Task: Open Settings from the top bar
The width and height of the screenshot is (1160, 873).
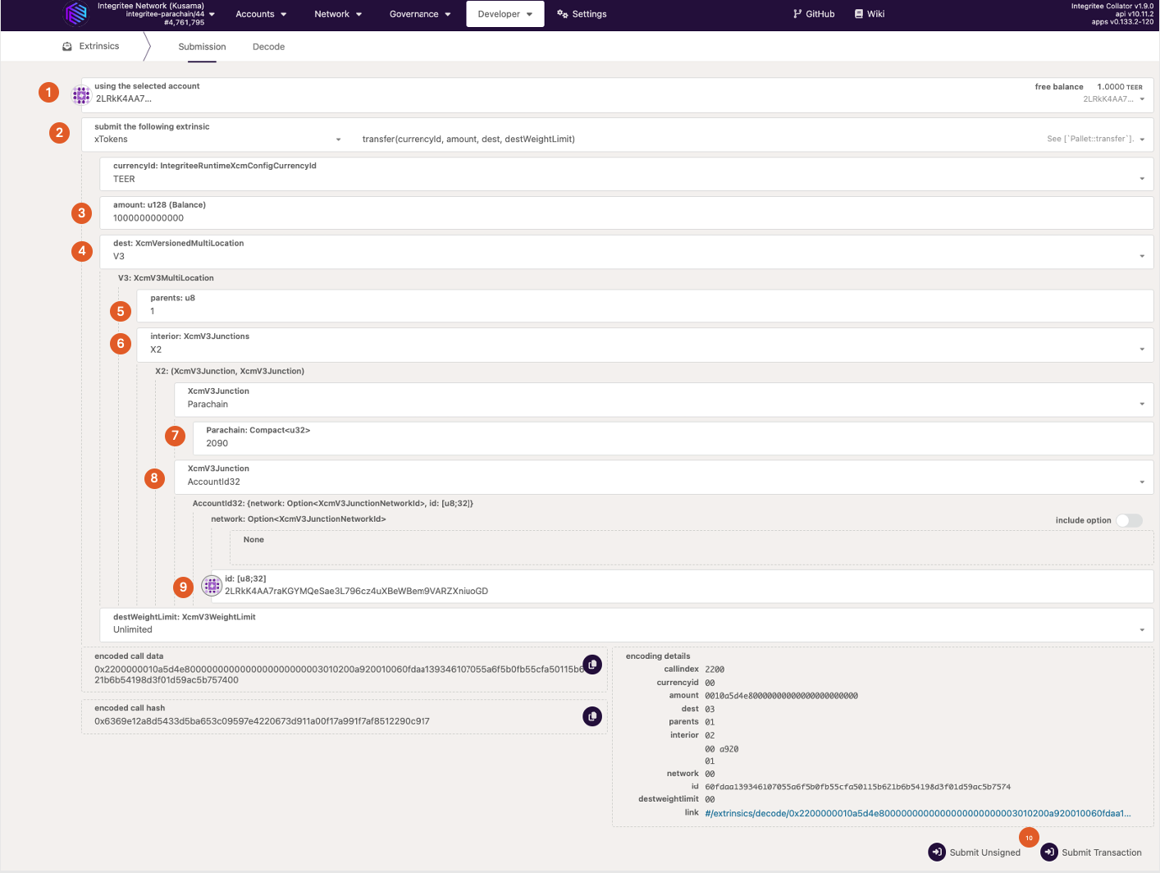Action: tap(582, 14)
